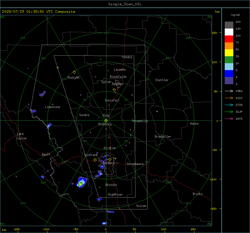Image resolution: width=250 pixels, height=233 pixels.
Task: Click the orange 70 kg/m2 legend swatch
Action: (x=229, y=46)
